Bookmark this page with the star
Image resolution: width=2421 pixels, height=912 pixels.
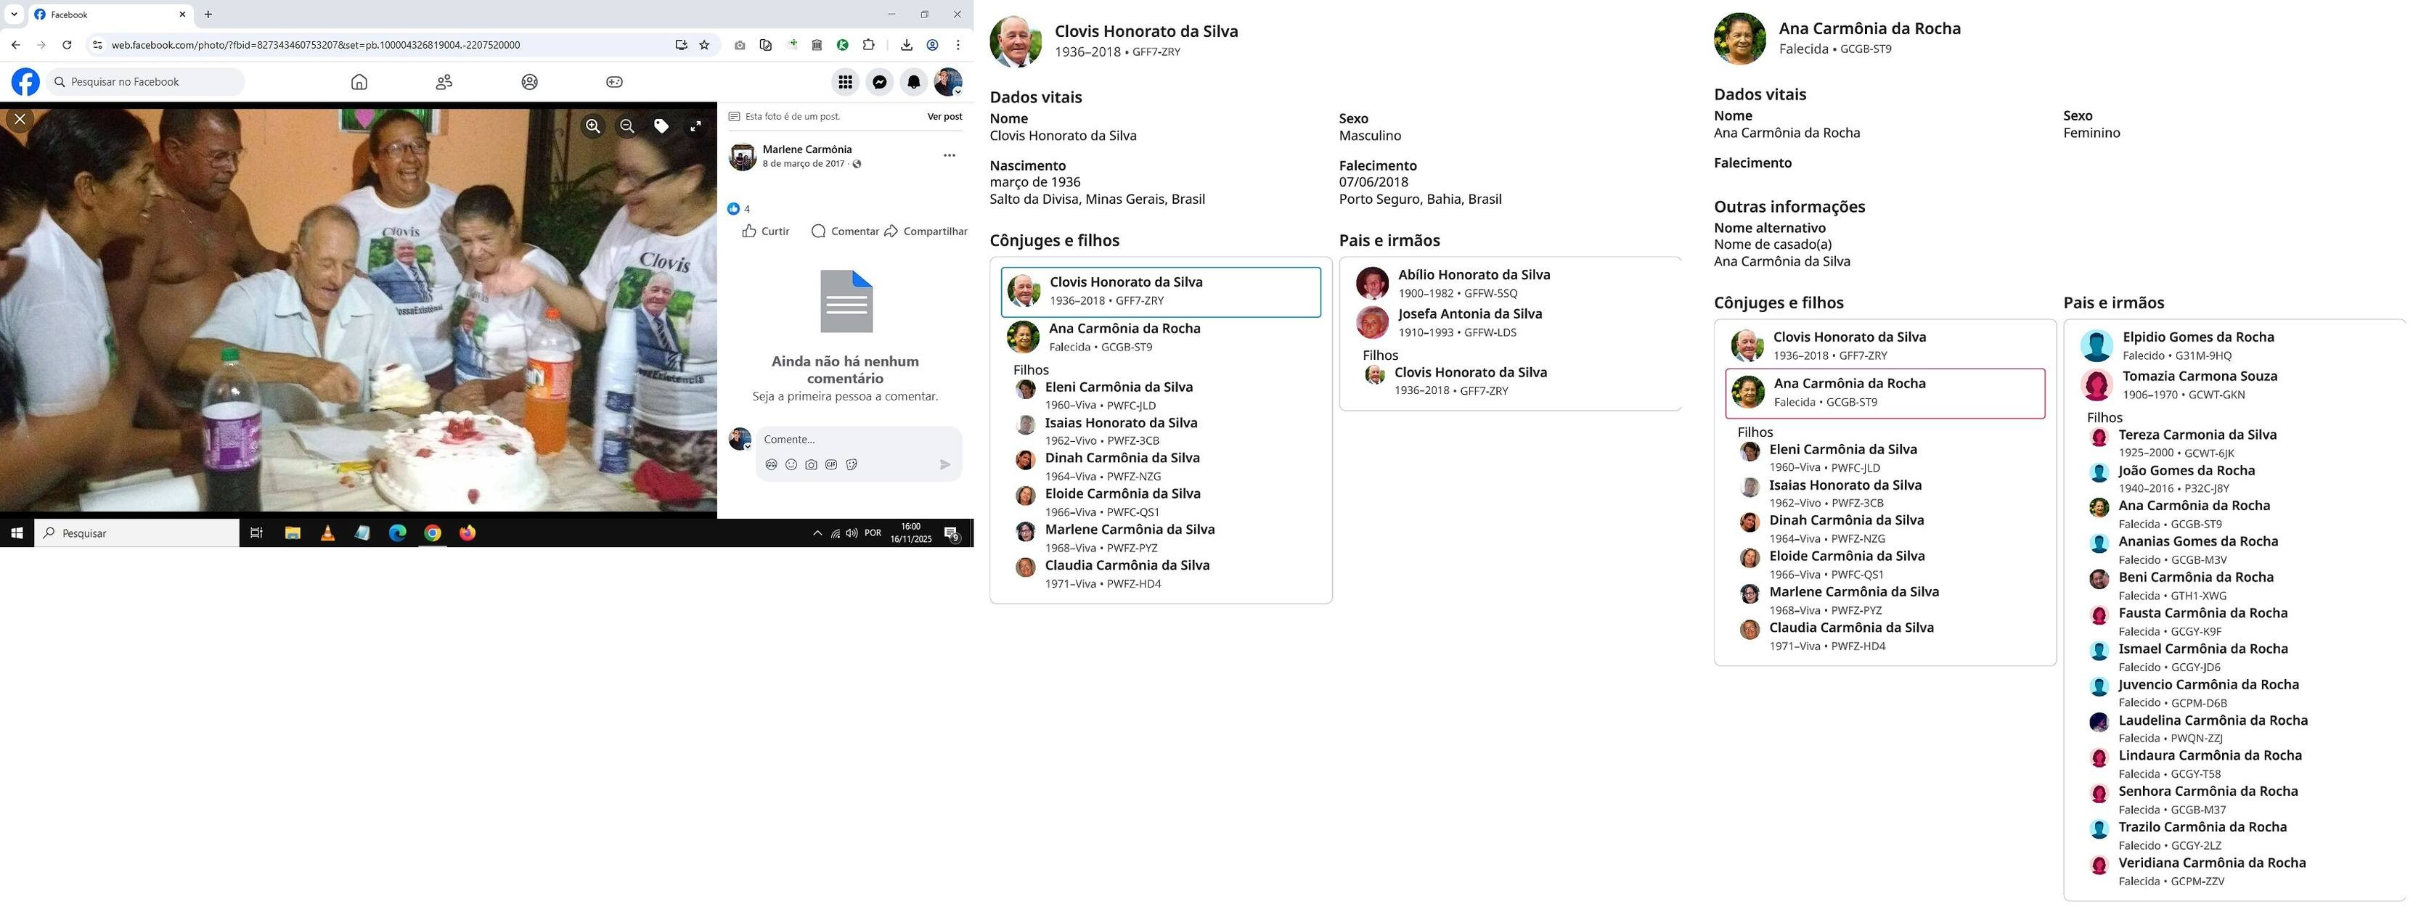point(704,44)
